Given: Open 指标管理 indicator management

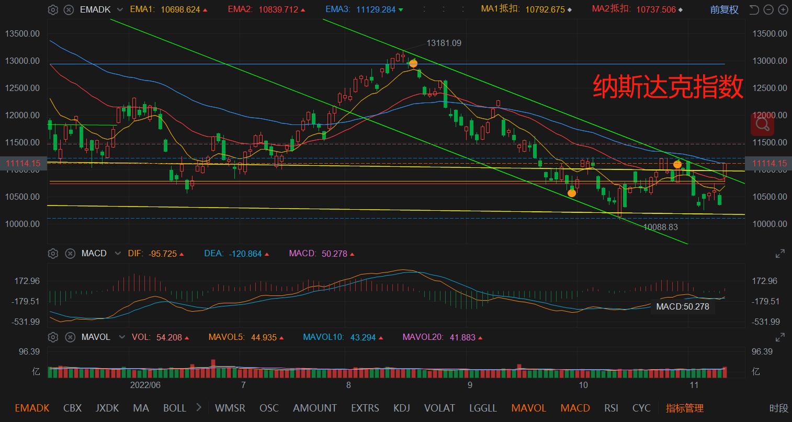Looking at the screenshot, I should click(x=685, y=408).
